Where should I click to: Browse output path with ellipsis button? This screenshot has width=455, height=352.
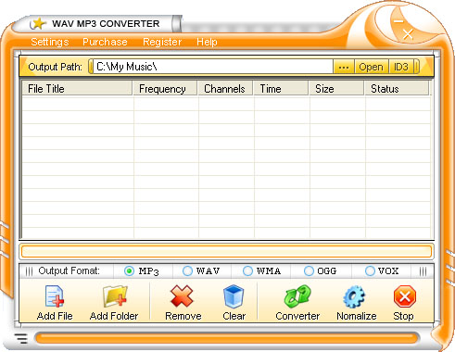click(344, 67)
